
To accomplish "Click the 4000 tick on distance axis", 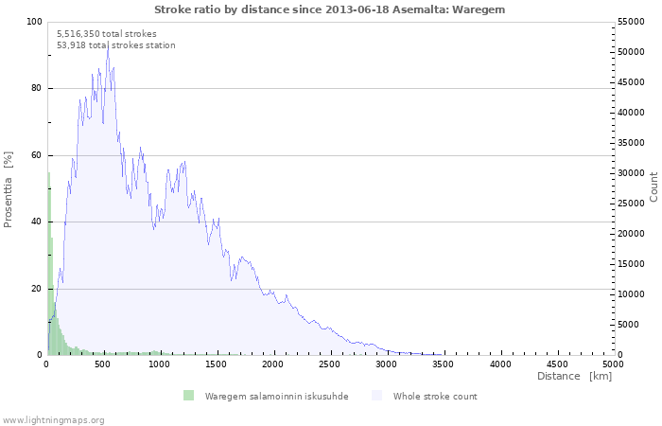I will click(500, 364).
